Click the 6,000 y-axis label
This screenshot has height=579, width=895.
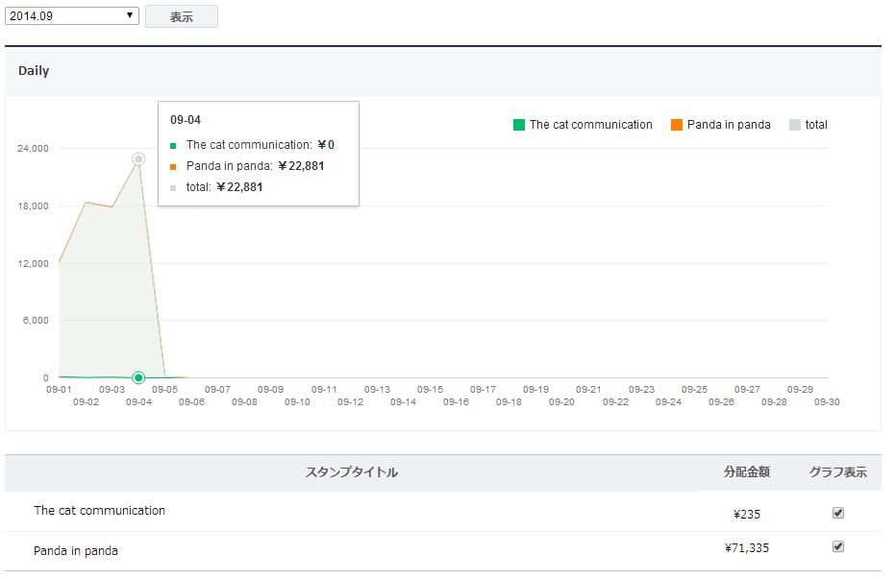tap(36, 321)
